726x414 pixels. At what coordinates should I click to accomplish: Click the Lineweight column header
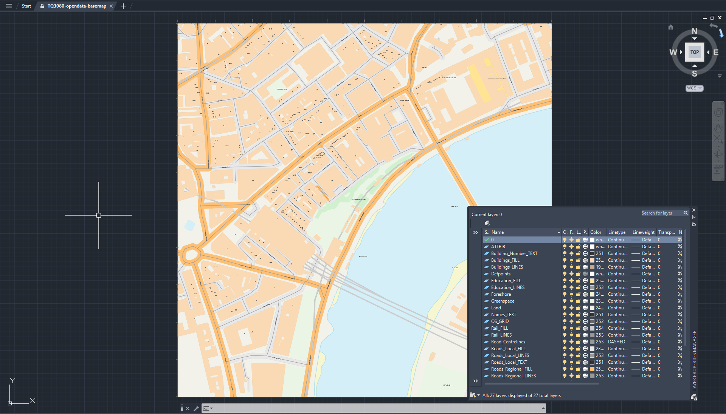click(x=643, y=232)
